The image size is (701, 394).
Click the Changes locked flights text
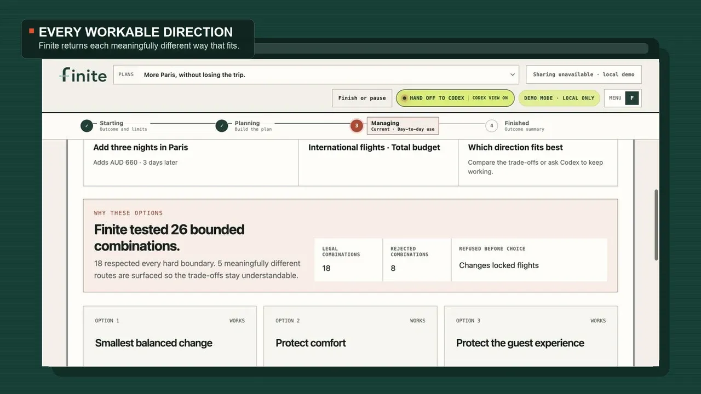[499, 265]
